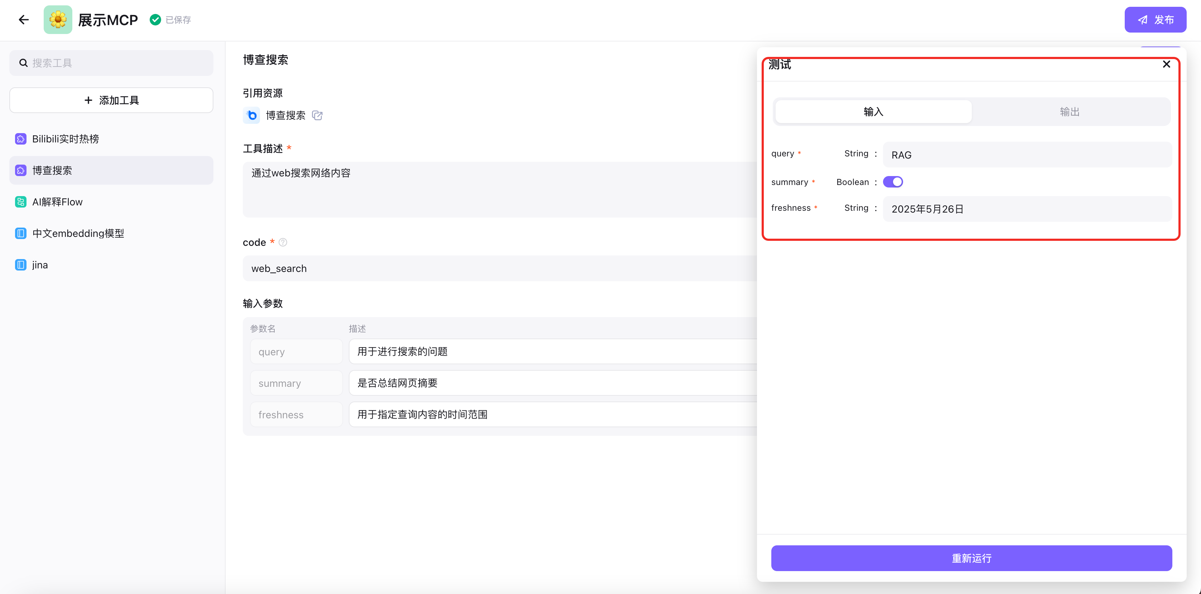
Task: Click the Bilibili实时热榜 tool icon
Action: (x=20, y=139)
